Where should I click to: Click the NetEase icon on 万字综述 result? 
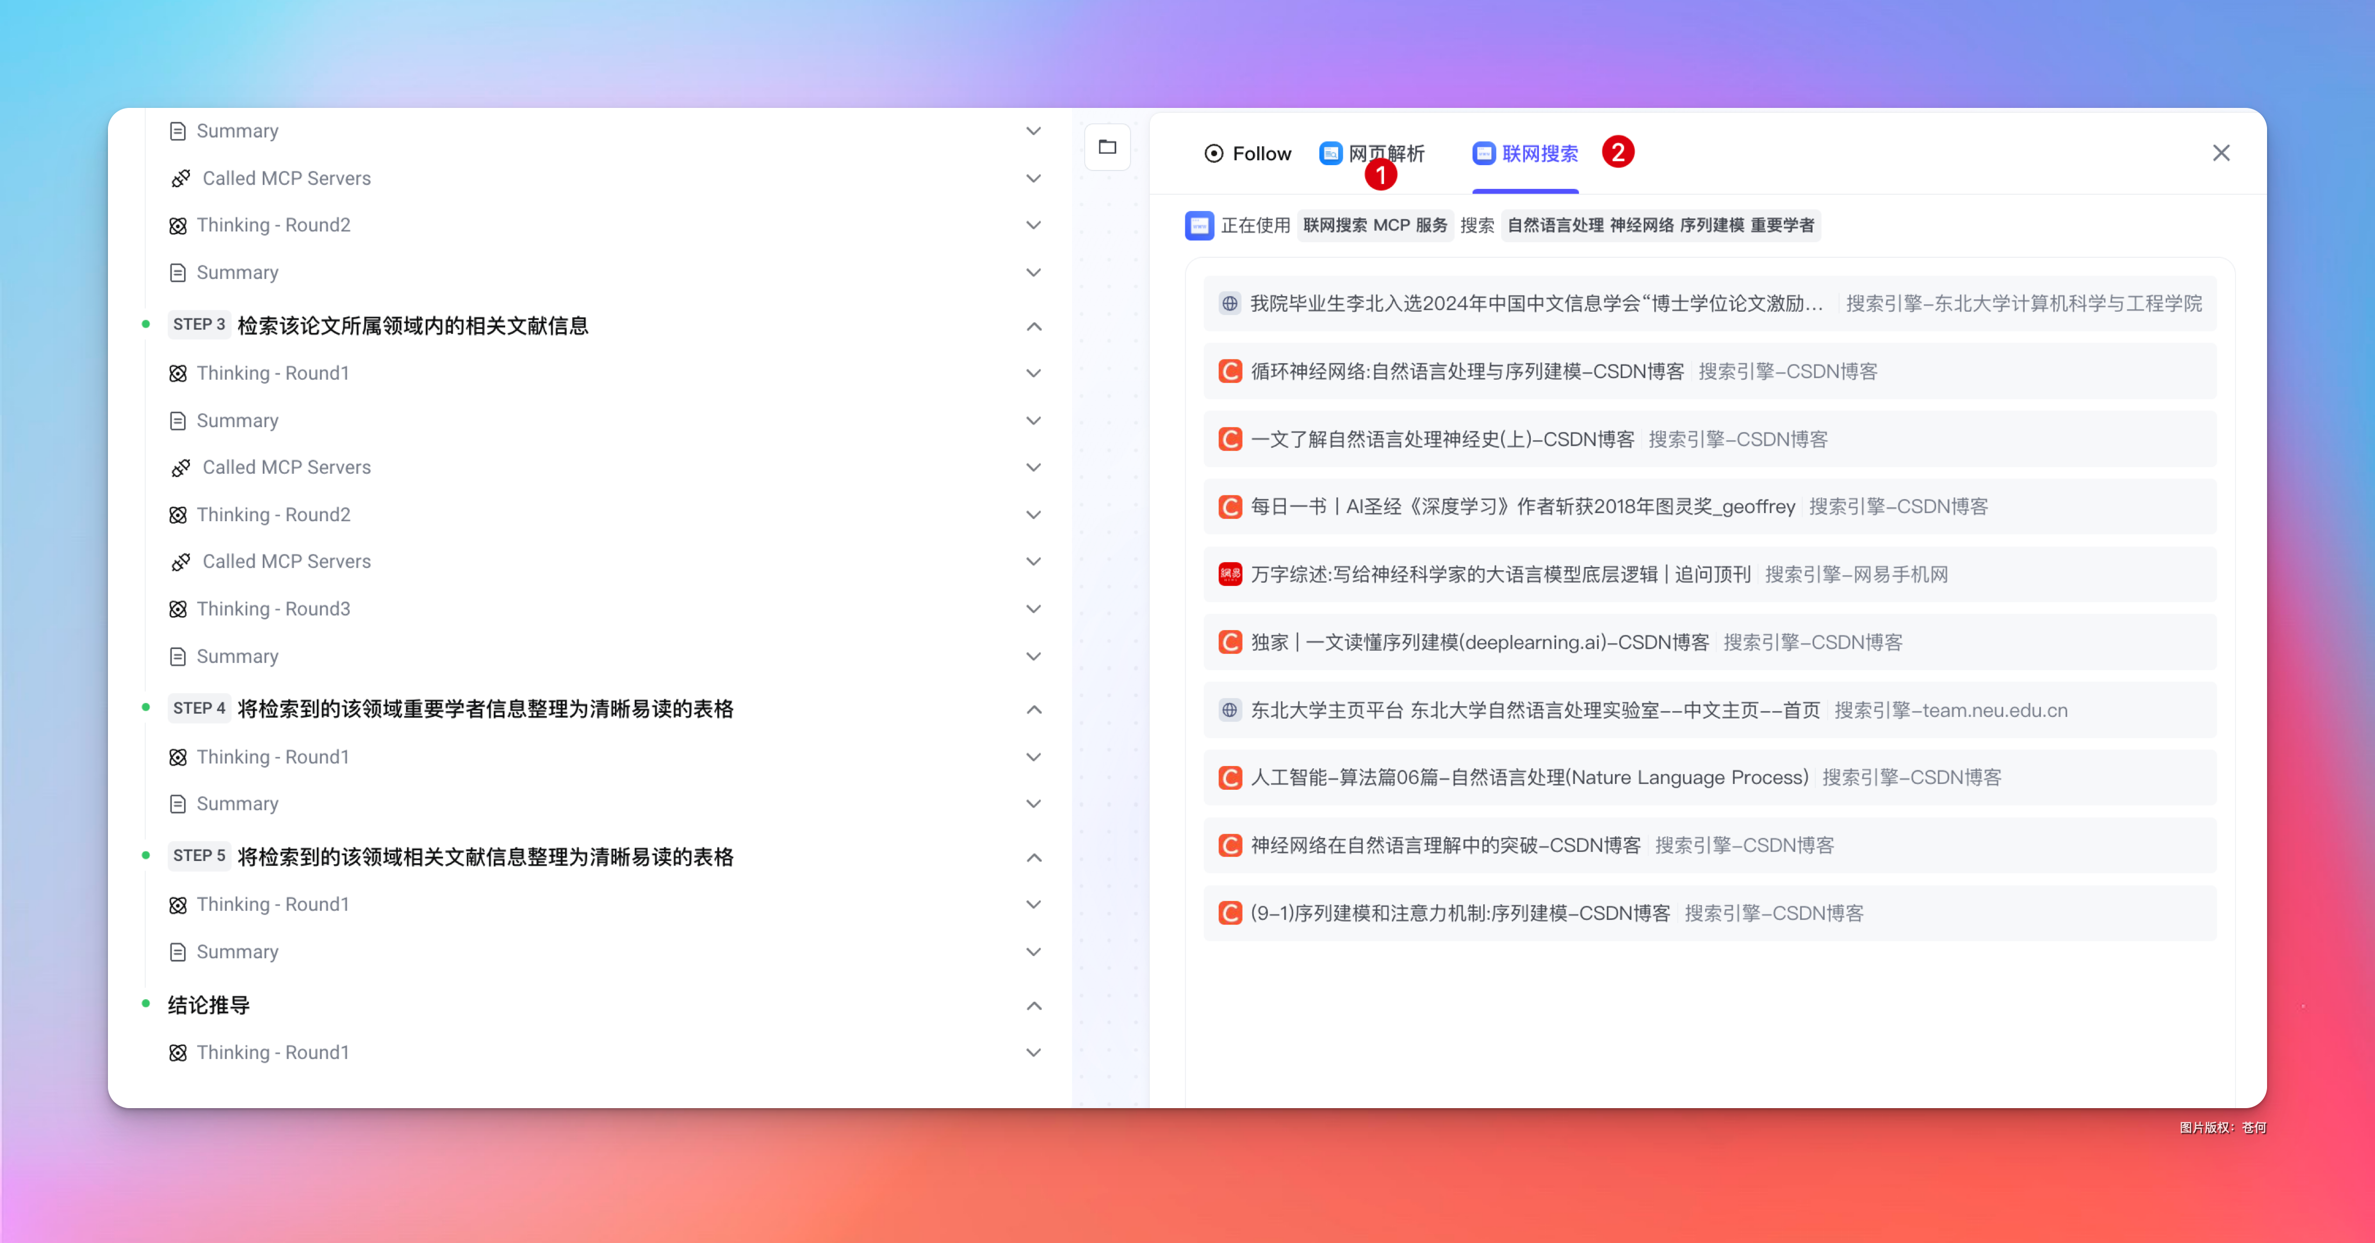pos(1230,574)
